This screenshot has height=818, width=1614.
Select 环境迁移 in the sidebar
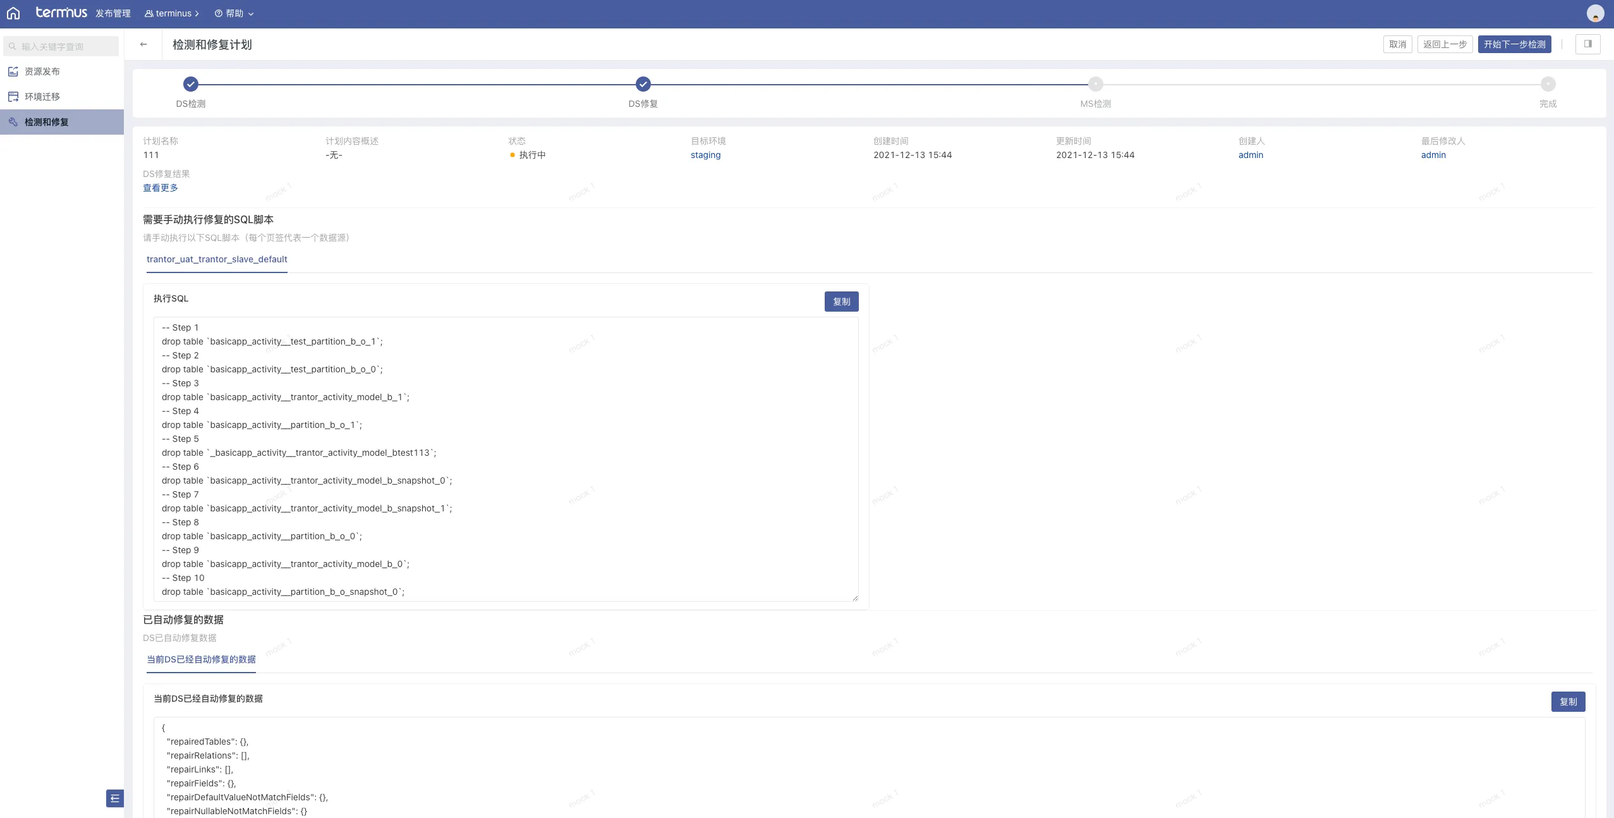coord(62,97)
